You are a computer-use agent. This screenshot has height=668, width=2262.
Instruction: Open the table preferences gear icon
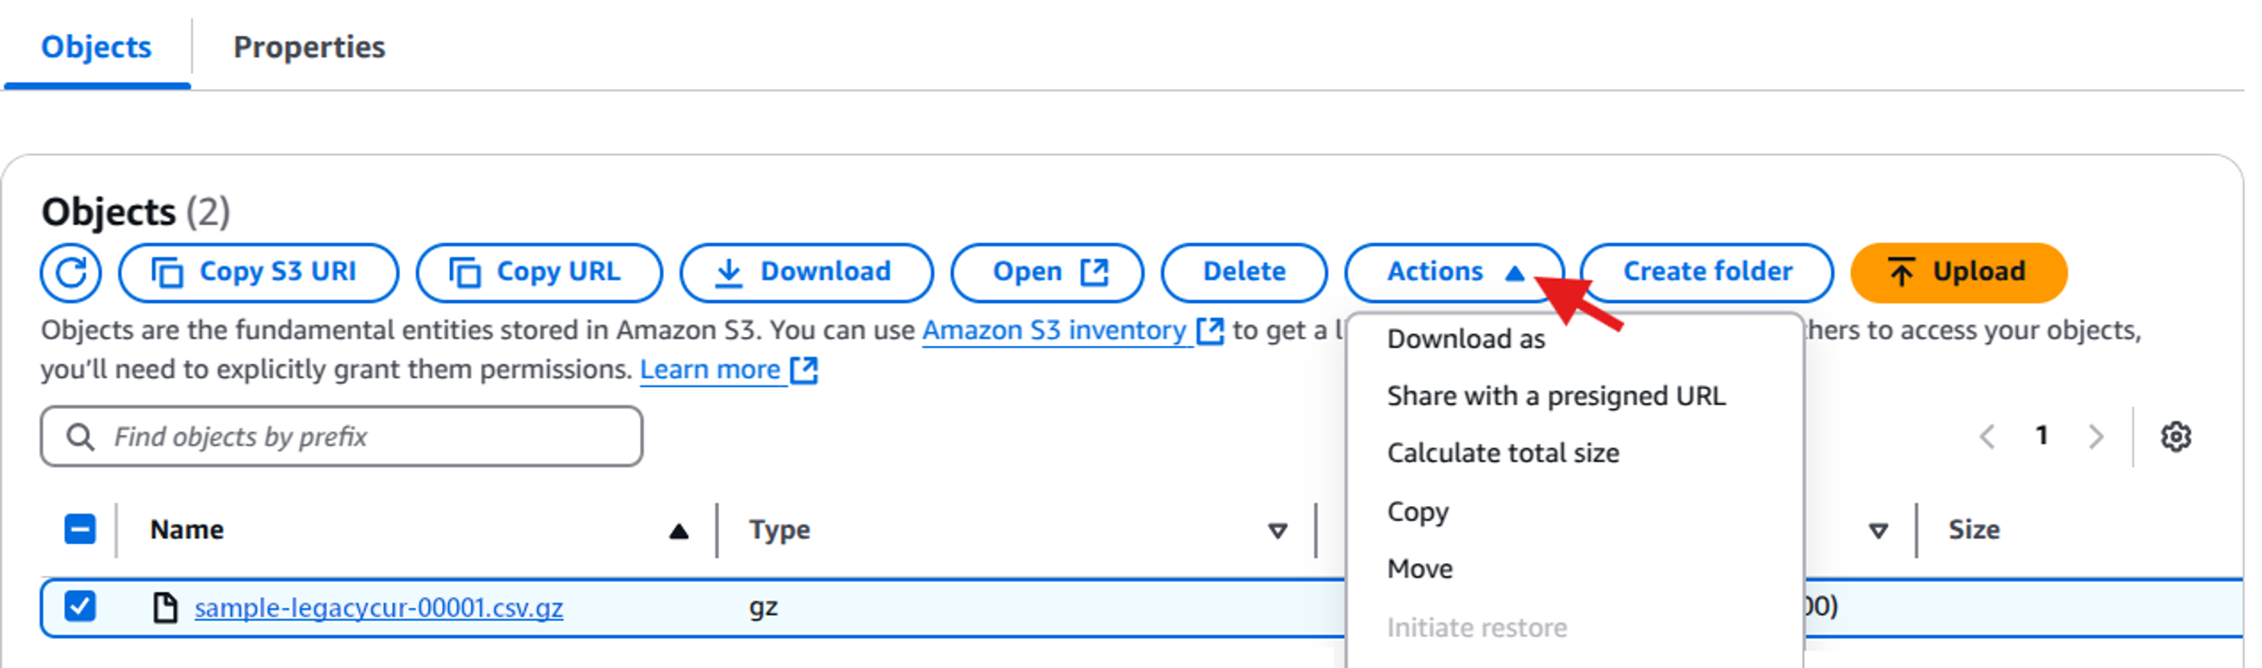[x=2177, y=435]
